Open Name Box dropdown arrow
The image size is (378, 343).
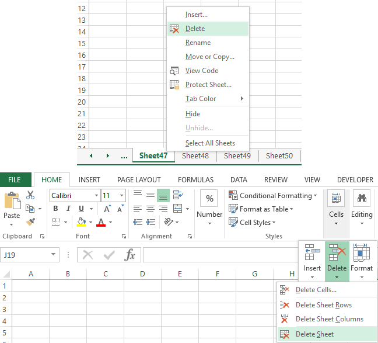click(53, 254)
